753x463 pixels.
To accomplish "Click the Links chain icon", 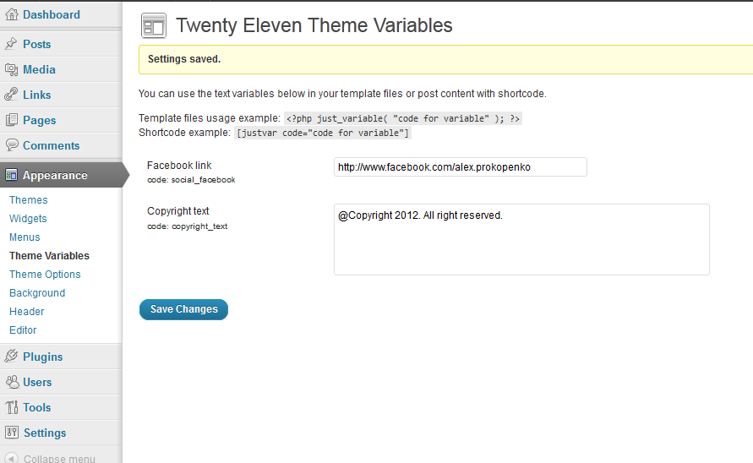I will coord(12,94).
